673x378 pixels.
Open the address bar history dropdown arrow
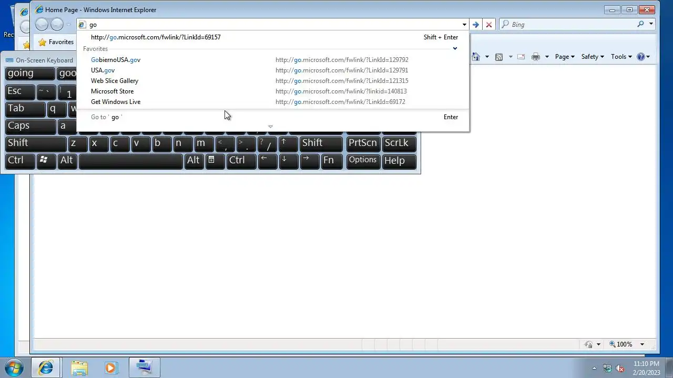pyautogui.click(x=464, y=25)
